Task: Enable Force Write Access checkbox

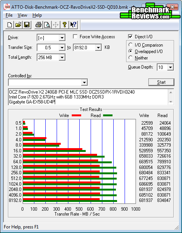Action: [75, 36]
